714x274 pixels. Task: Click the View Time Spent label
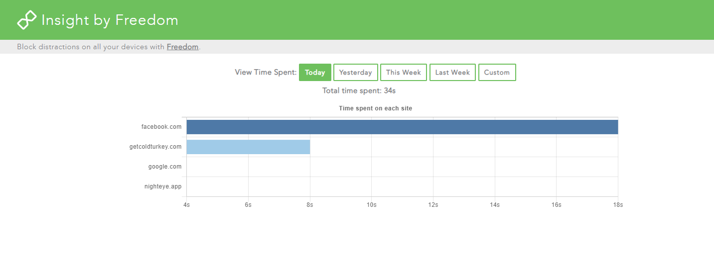pos(266,72)
